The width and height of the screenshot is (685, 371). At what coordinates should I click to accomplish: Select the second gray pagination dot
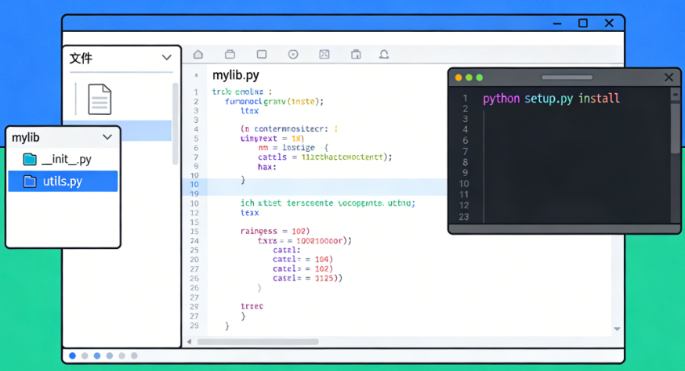(x=85, y=355)
